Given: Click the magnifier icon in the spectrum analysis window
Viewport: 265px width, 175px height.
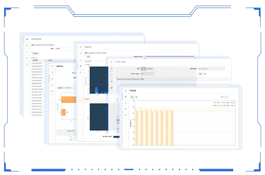Looking at the screenshot, I should 81,47.
